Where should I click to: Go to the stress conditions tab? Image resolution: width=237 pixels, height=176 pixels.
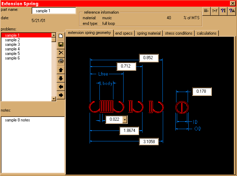(x=179, y=33)
